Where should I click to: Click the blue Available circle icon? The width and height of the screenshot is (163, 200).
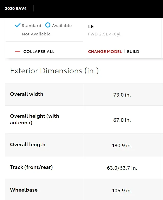pyautogui.click(x=48, y=25)
